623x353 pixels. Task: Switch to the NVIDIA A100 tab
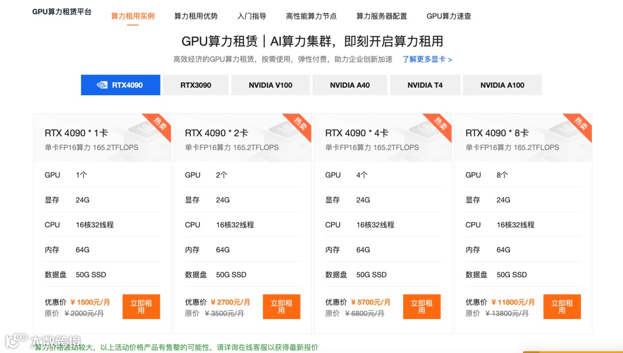tap(502, 85)
